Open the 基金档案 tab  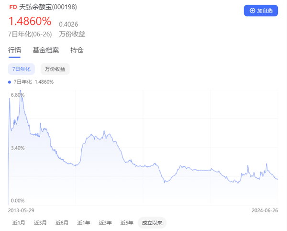point(45,50)
